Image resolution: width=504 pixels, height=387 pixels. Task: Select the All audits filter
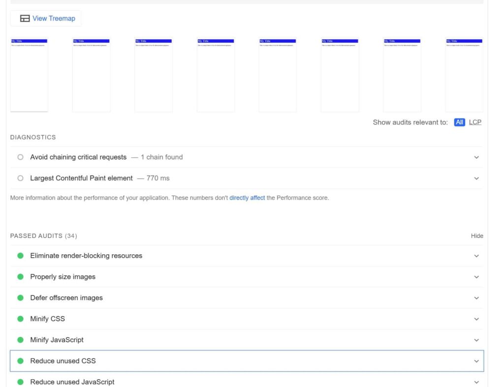(459, 122)
